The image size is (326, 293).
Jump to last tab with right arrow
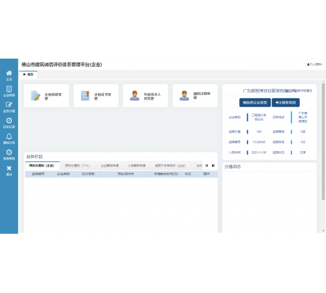tap(213, 165)
